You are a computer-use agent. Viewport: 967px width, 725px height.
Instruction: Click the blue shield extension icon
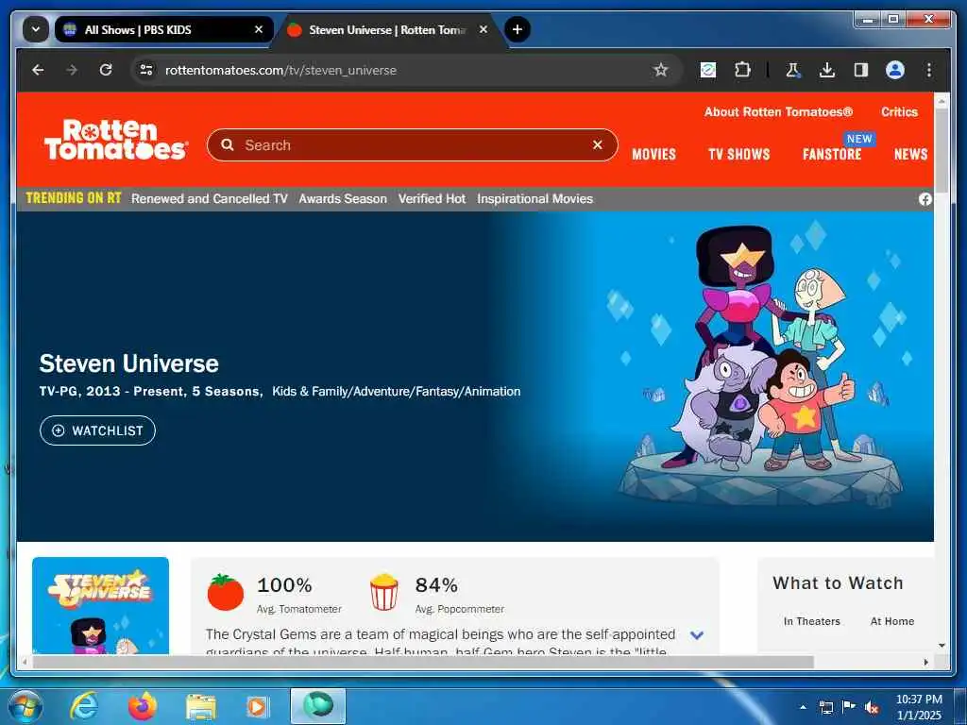[708, 70]
